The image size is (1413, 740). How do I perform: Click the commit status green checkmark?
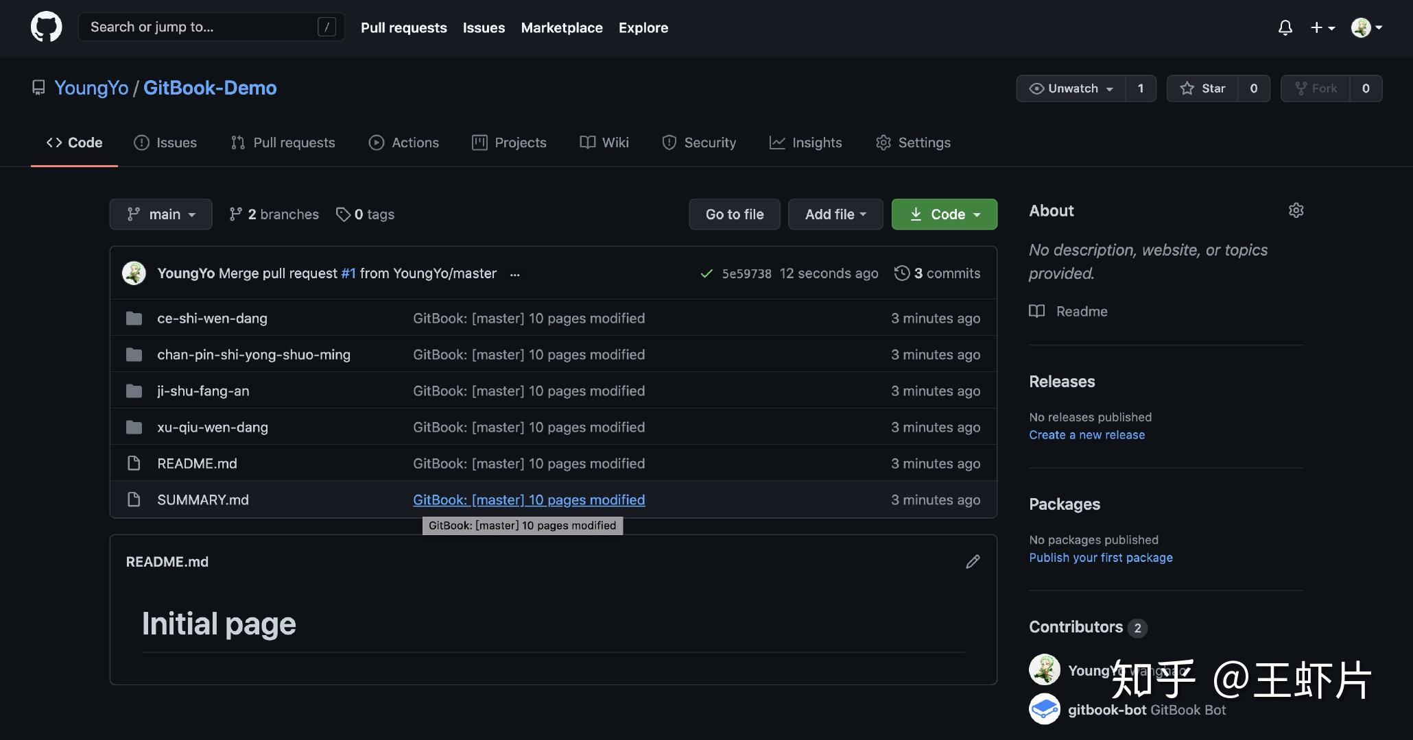click(706, 273)
